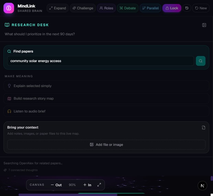Select Explain selected simply
Viewport: 213px width, 196px height.
tap(106, 86)
